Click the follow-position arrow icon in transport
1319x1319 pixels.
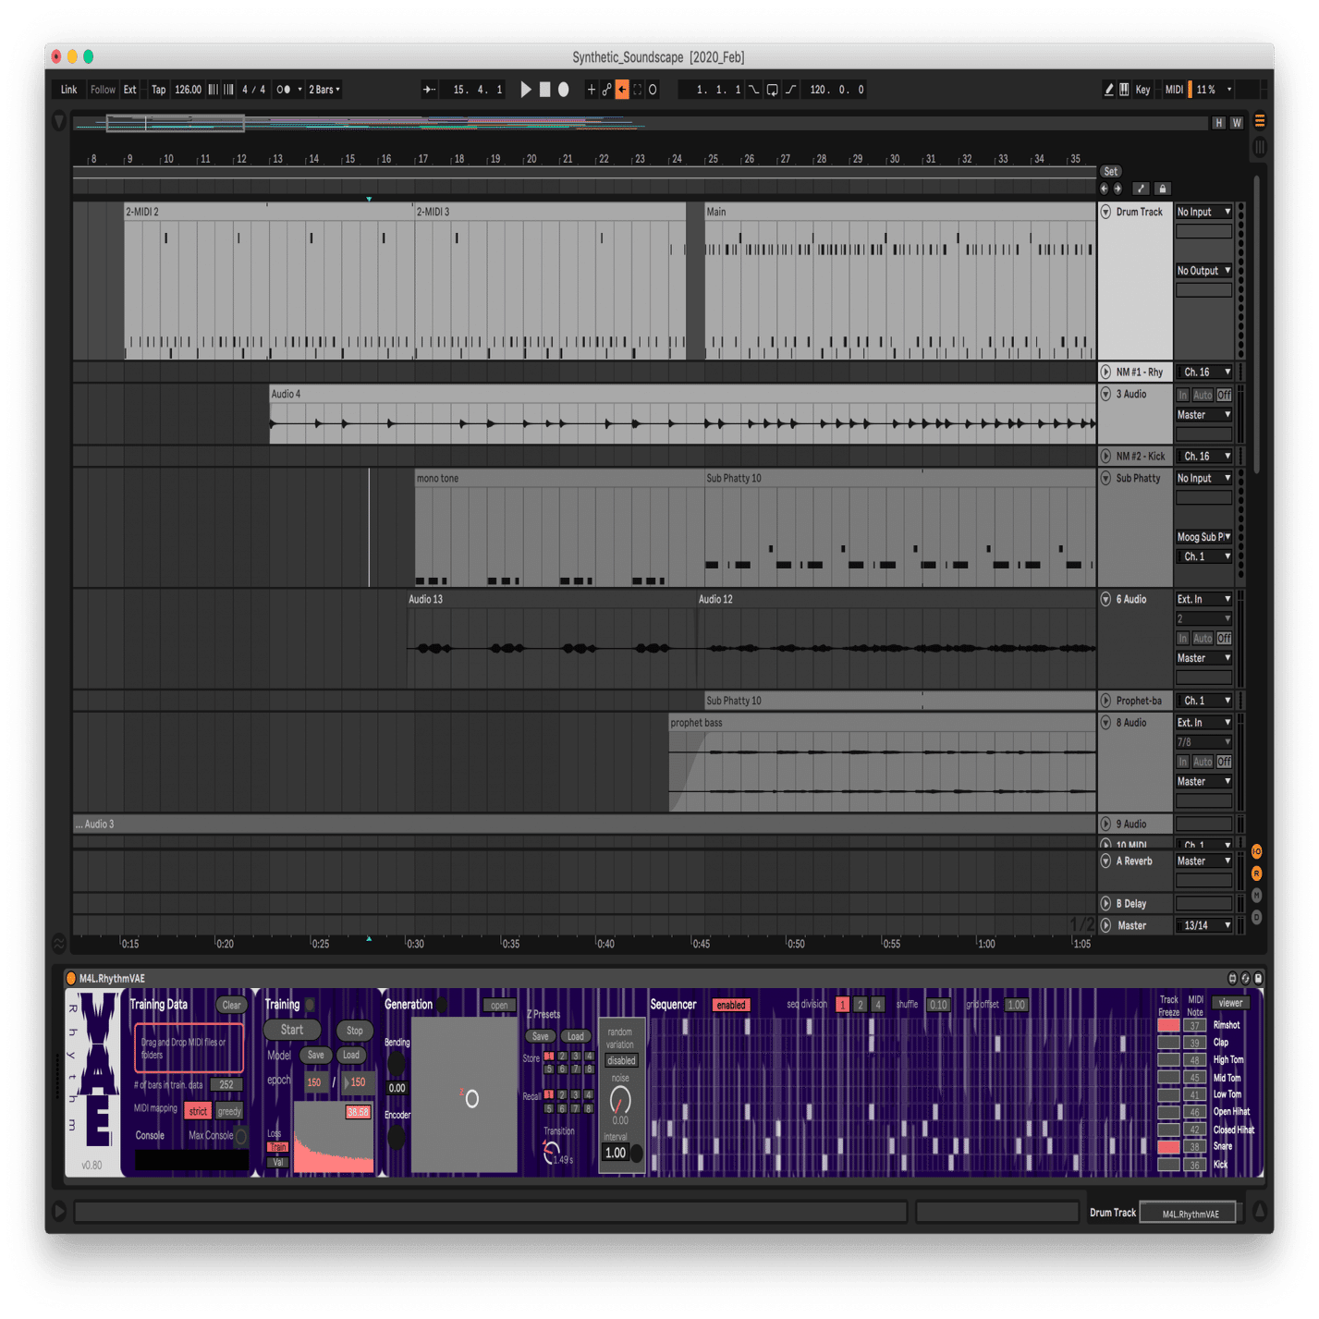click(429, 90)
